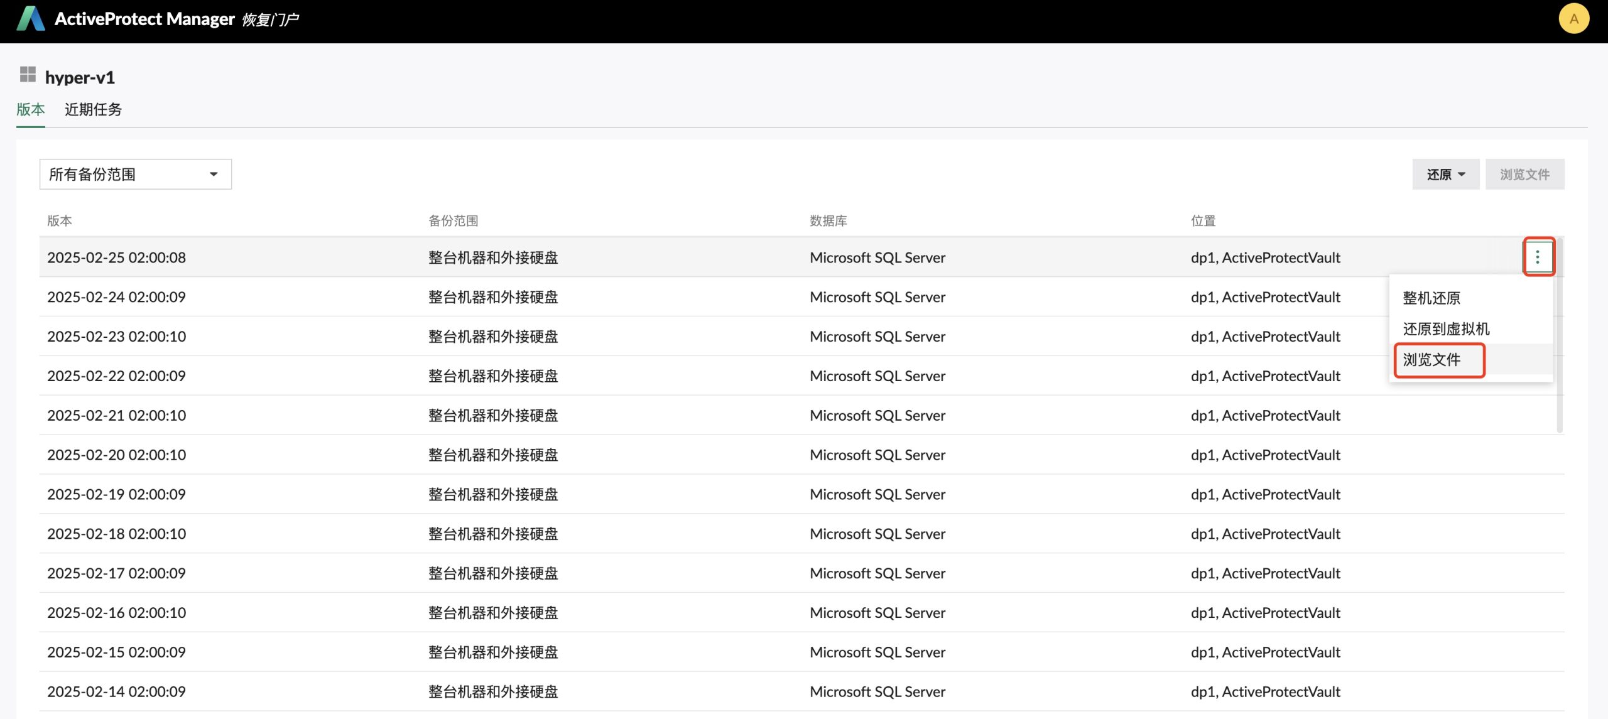1608x719 pixels.
Task: Click the ActiveProtect Manager logo icon
Action: point(30,19)
